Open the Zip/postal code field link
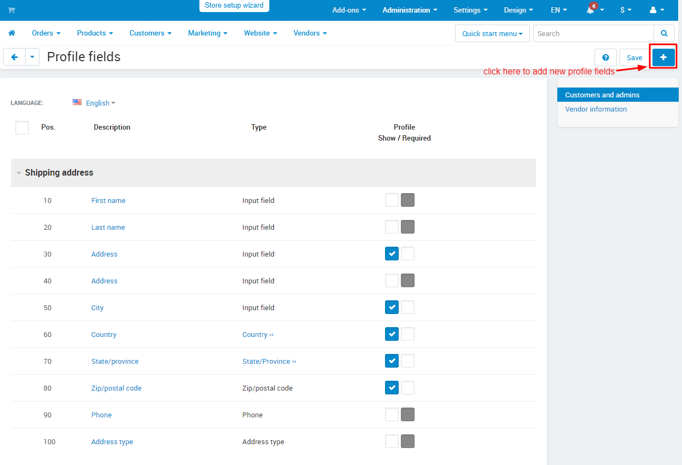This screenshot has width=682, height=465. [116, 388]
